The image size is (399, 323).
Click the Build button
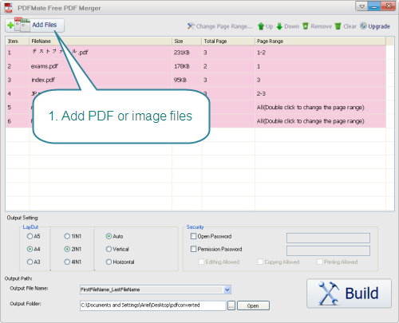pyautogui.click(x=349, y=293)
